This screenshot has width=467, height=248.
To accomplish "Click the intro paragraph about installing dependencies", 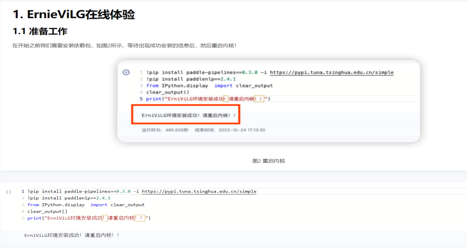I will click(x=124, y=46).
